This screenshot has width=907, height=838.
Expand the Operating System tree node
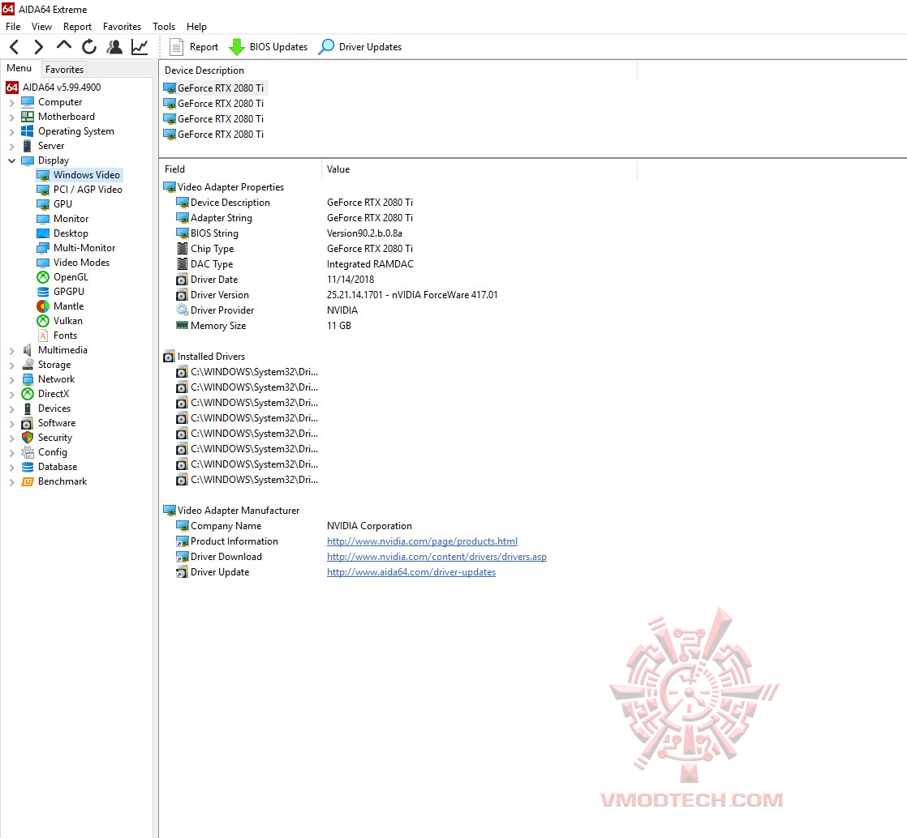coord(11,132)
